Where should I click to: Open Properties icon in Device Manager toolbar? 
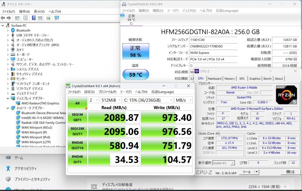coord(25,18)
